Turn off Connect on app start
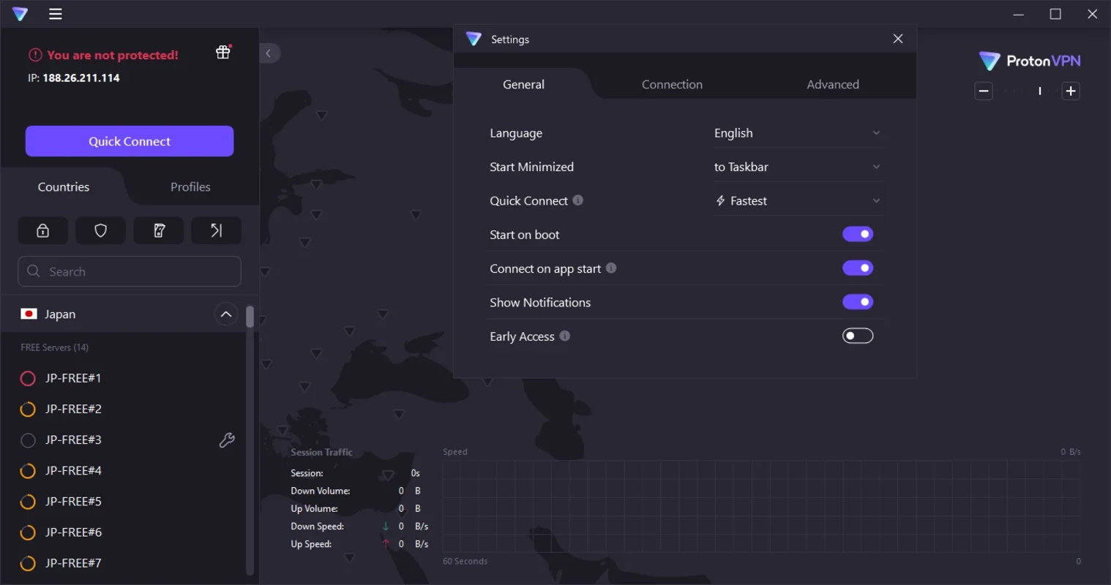The image size is (1111, 585). 858,268
